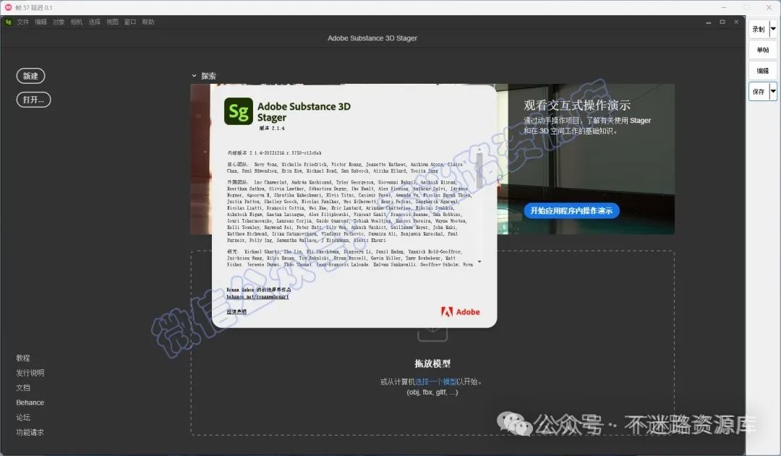Open the 相机 menu

[77, 22]
